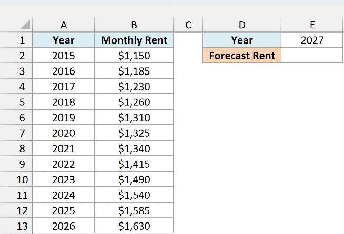Select column B header
344x234 pixels.
134,25
